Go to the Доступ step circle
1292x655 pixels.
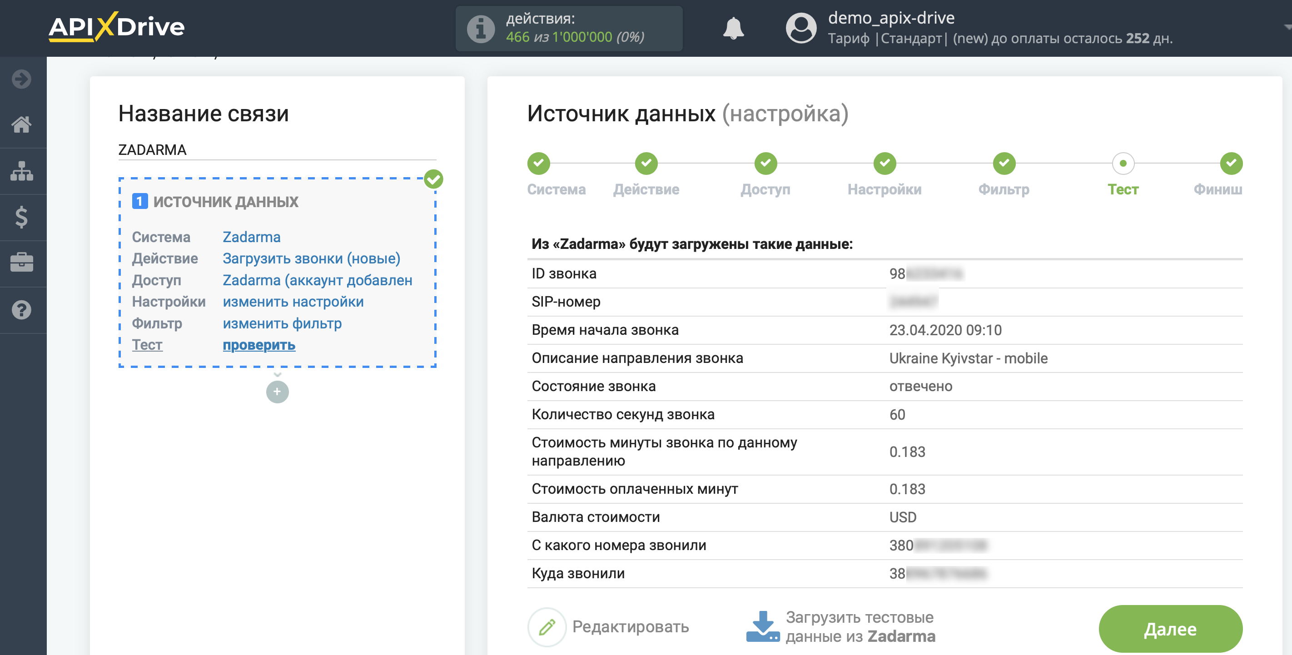(765, 163)
